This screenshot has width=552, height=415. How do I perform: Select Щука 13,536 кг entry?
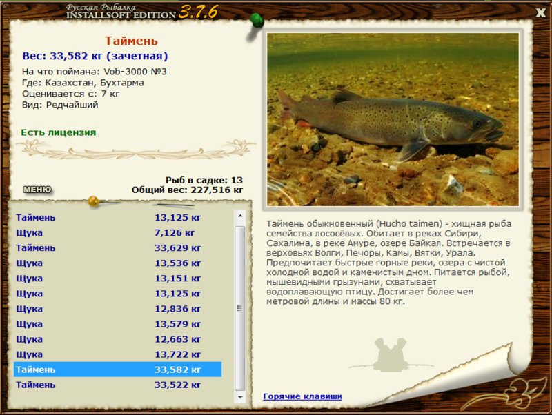pos(117,263)
